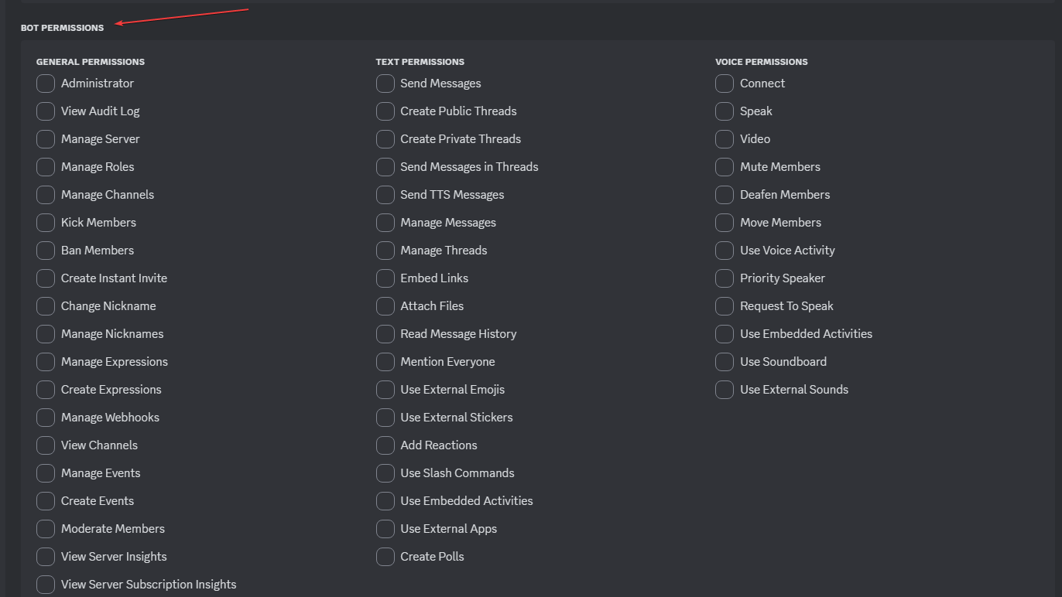Enable Manage Webhooks permission
Image resolution: width=1062 pixels, height=597 pixels.
pos(46,418)
